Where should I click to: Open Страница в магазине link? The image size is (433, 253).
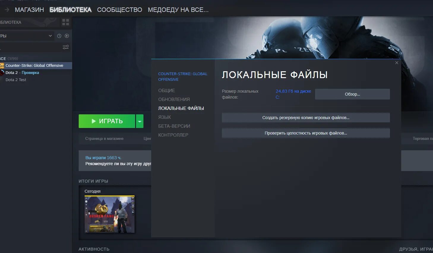104,139
